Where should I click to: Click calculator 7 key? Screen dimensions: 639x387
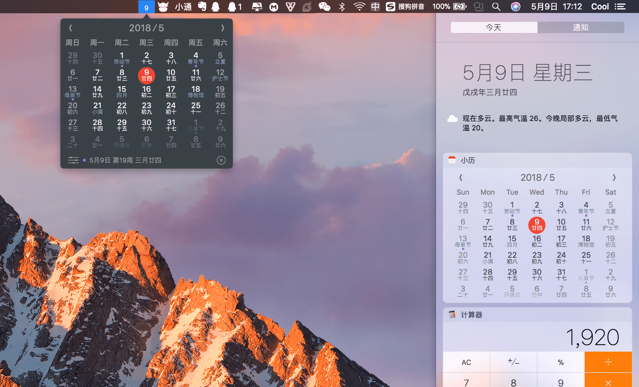(466, 380)
